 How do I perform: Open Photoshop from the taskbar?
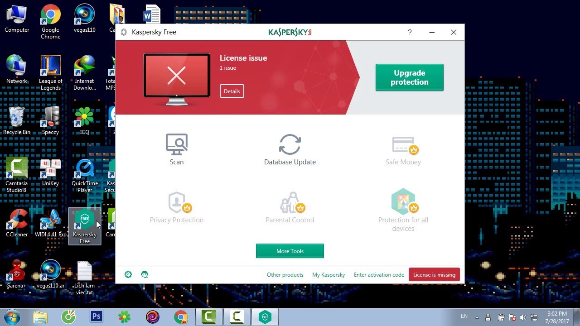click(97, 317)
